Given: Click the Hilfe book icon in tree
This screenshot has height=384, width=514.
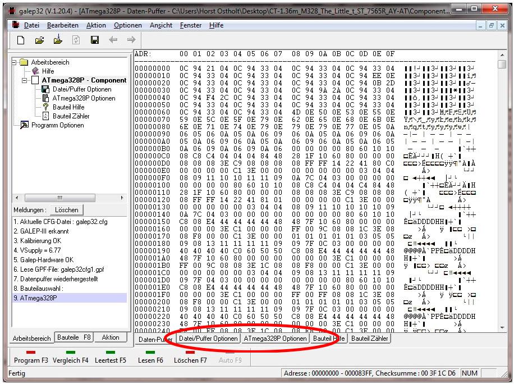Looking at the screenshot, I should (35, 71).
